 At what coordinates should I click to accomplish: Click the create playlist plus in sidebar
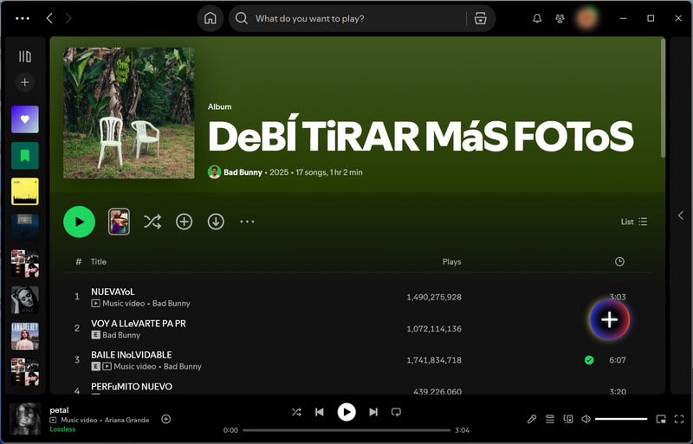click(25, 82)
